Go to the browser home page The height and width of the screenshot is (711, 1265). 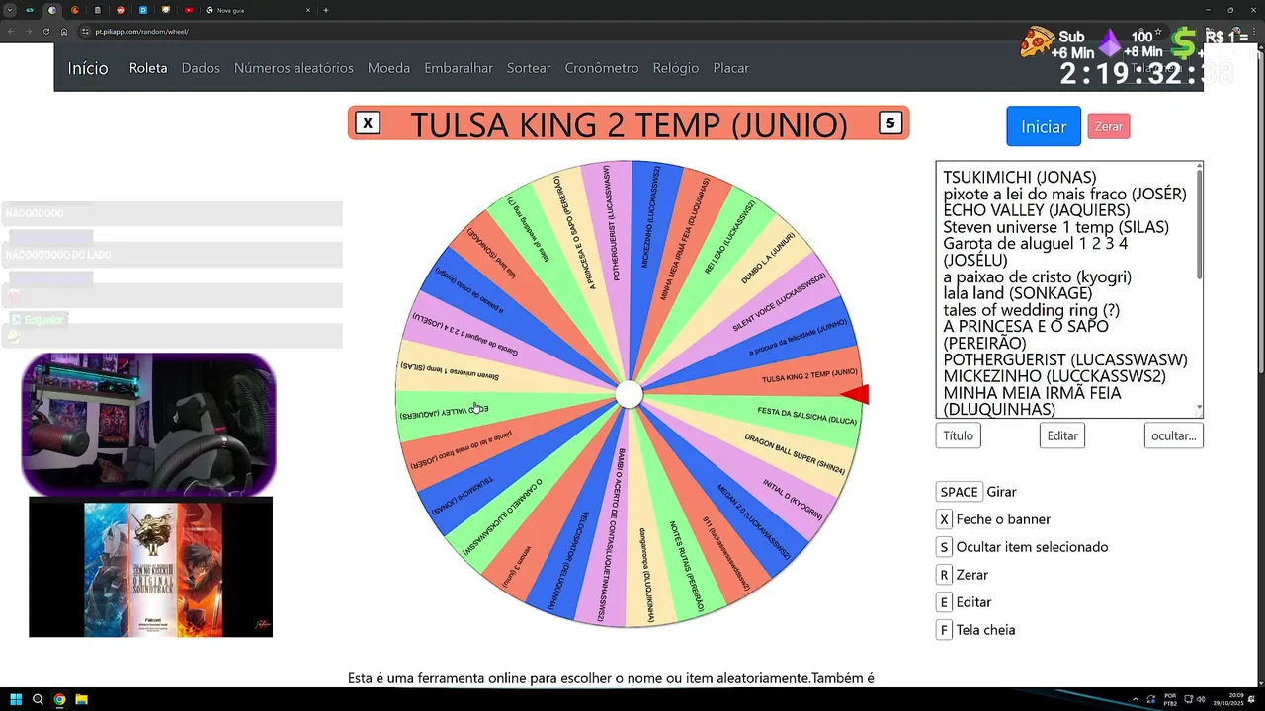[x=64, y=32]
